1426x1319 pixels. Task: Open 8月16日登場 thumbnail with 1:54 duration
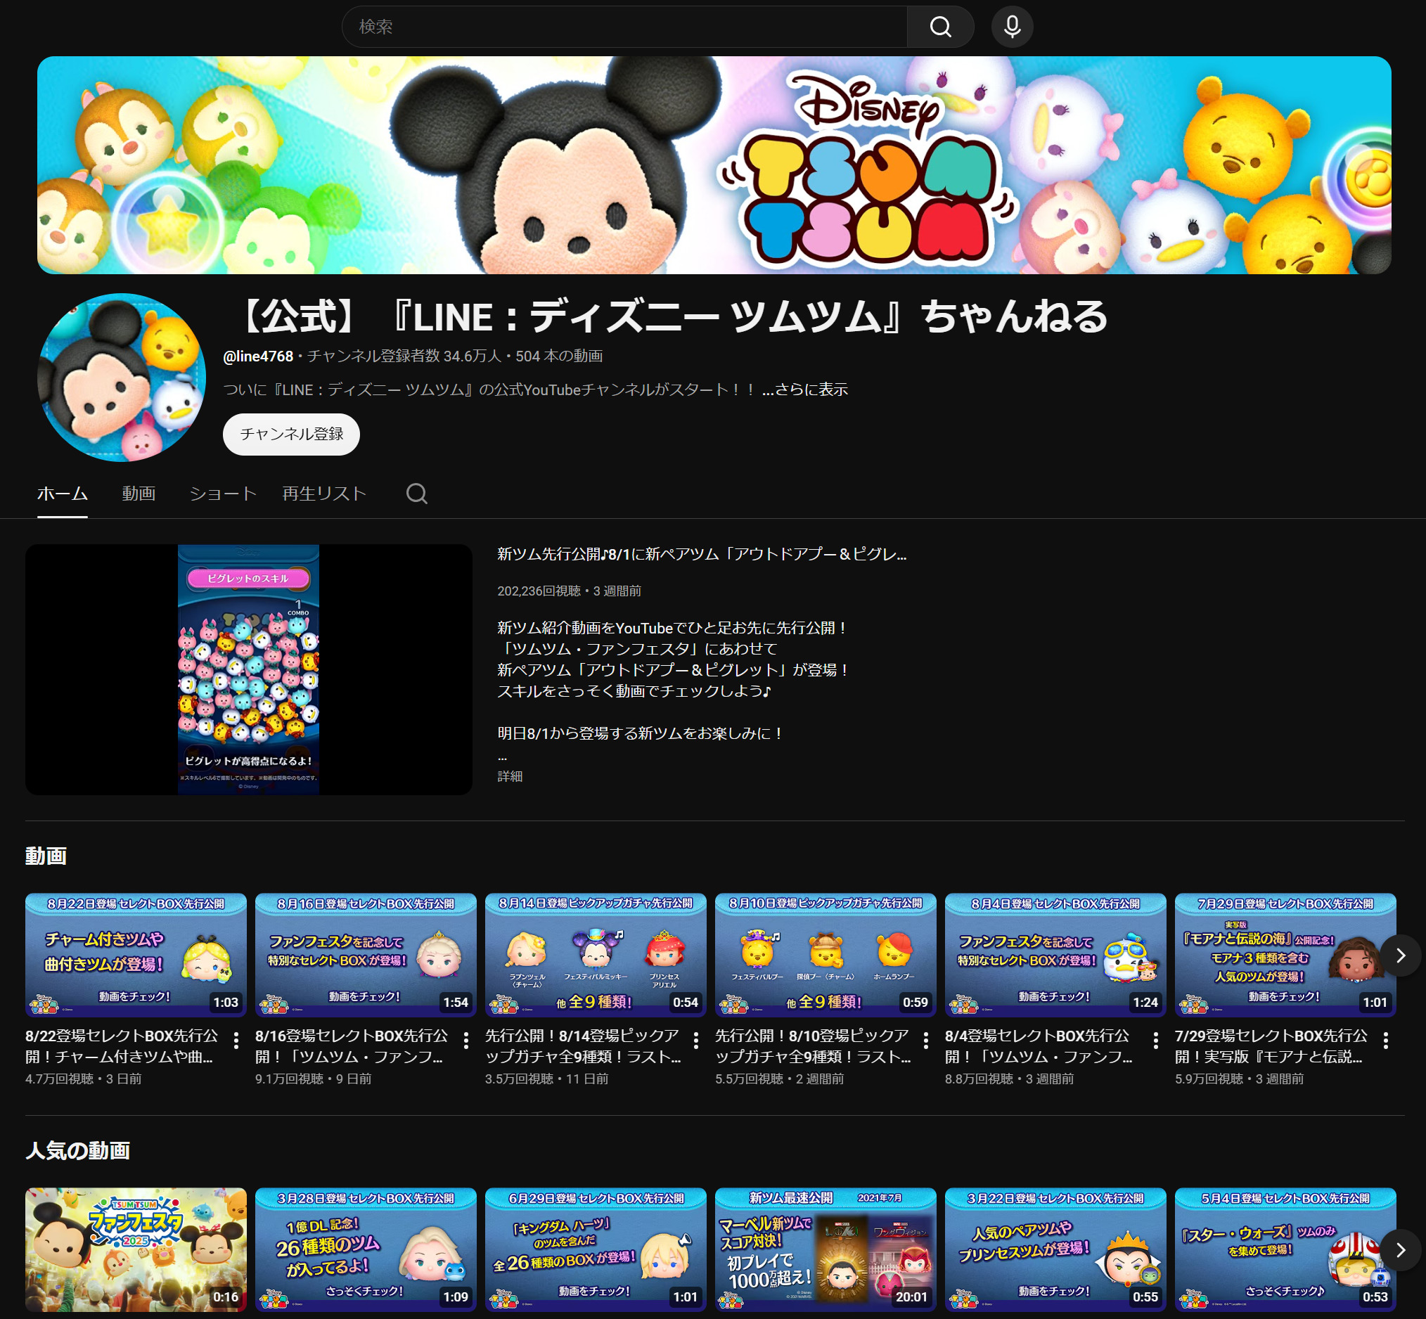click(366, 955)
